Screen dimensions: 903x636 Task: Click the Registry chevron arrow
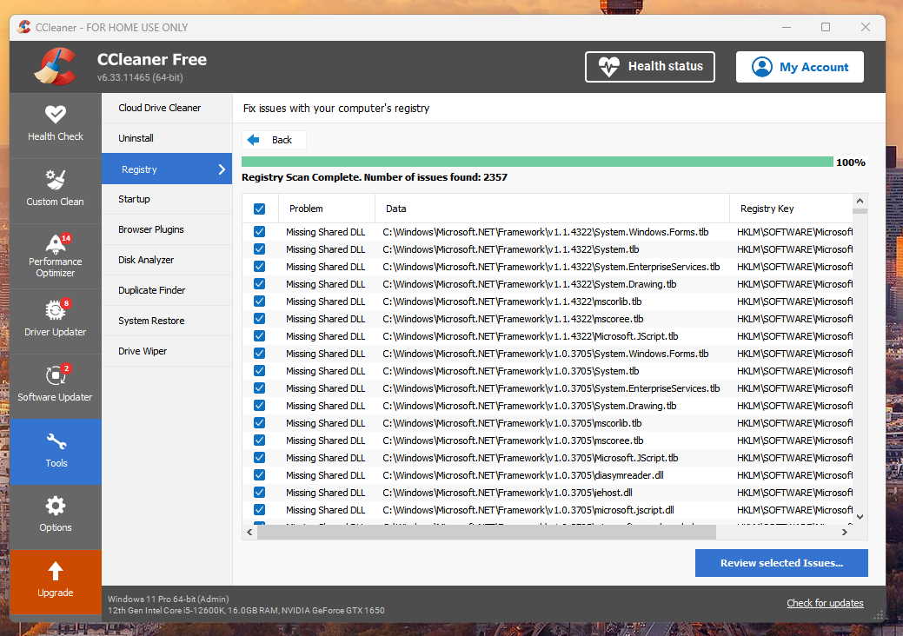tap(222, 169)
